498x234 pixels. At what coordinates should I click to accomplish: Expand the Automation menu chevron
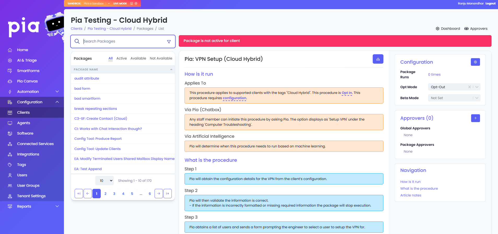coord(57,92)
